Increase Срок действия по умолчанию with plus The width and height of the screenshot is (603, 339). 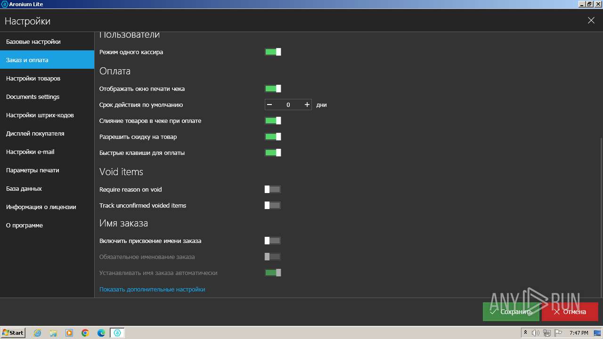tap(307, 105)
